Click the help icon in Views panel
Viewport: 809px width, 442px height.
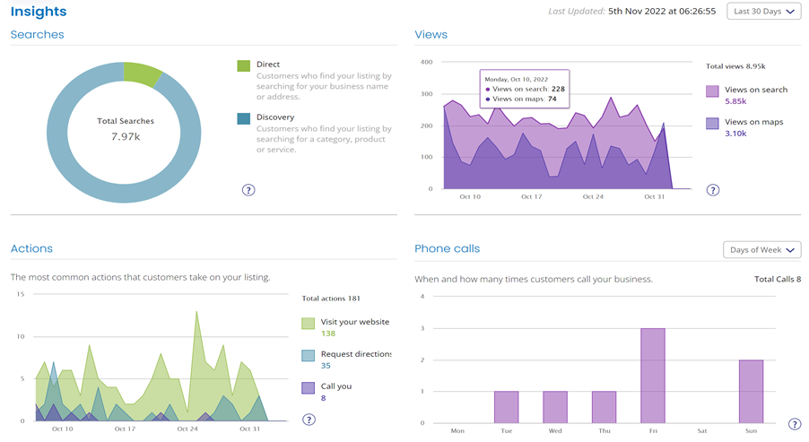click(x=713, y=190)
